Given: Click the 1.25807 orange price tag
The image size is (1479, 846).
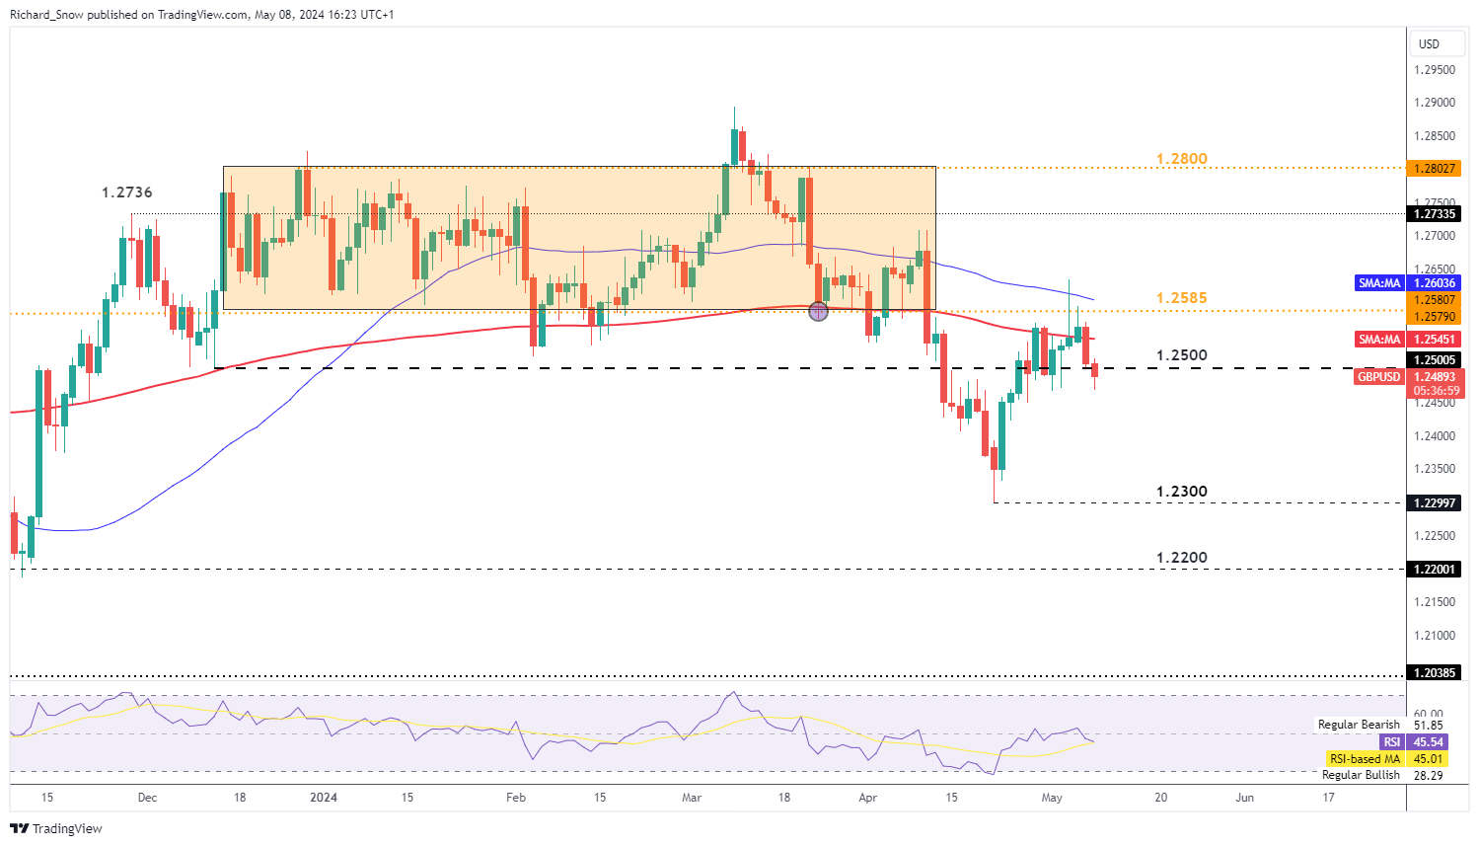Looking at the screenshot, I should [x=1435, y=300].
